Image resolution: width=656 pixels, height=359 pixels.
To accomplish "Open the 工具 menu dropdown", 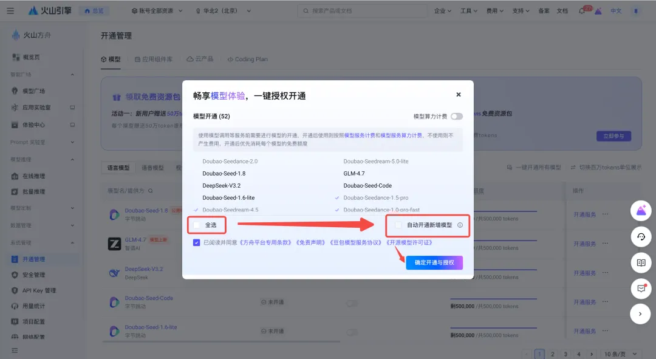I will click(468, 11).
